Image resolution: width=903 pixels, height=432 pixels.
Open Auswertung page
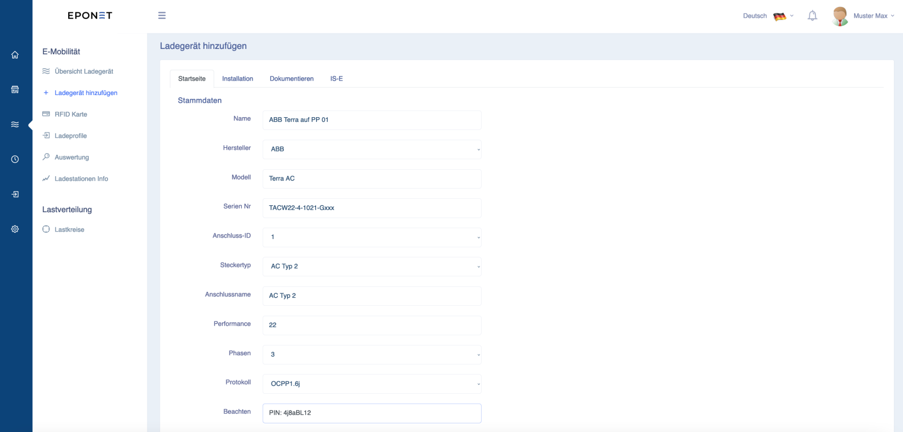72,157
